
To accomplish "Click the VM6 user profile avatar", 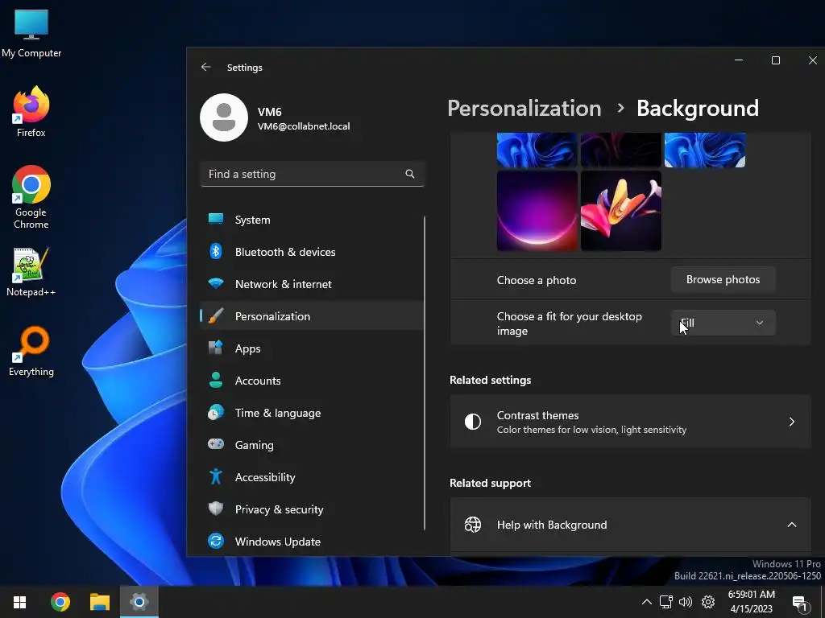I will pos(224,117).
